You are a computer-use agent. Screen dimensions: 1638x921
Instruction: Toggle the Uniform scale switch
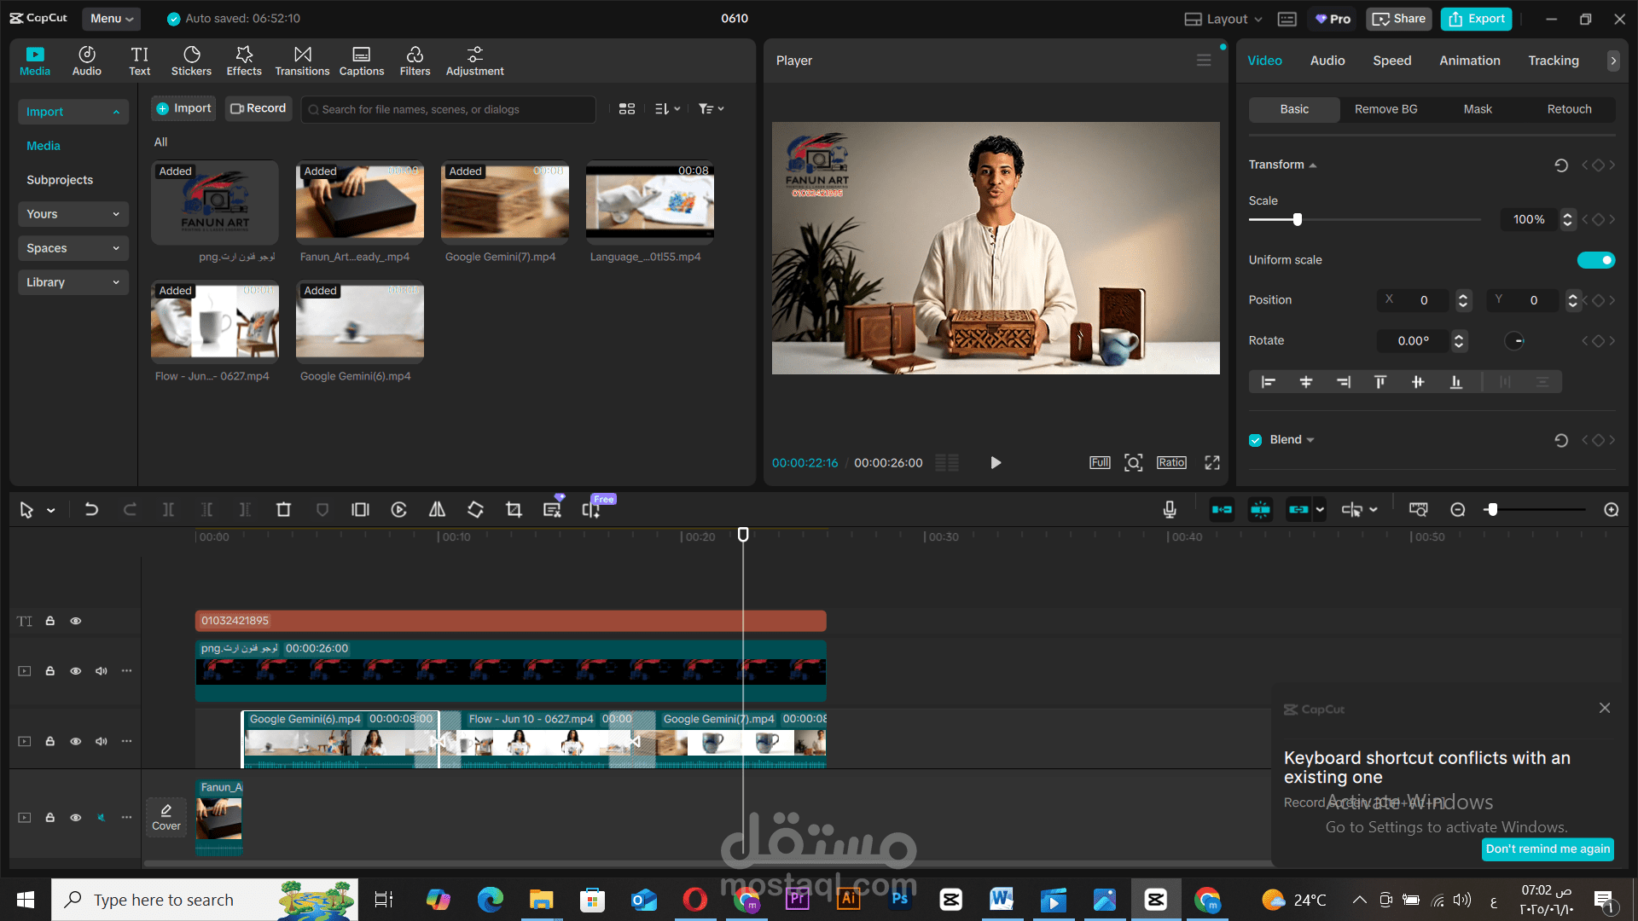(x=1595, y=260)
